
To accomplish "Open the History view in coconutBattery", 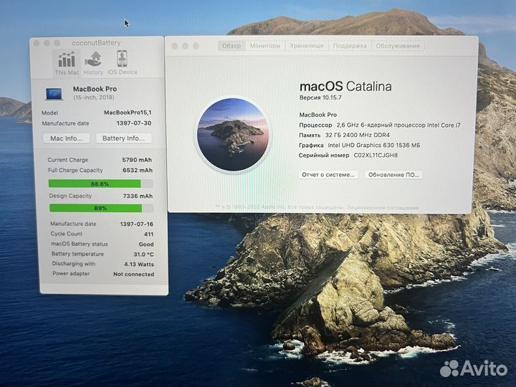I will pos(93,64).
